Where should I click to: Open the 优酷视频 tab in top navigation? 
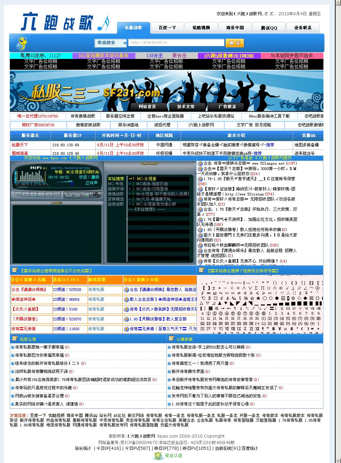[201, 28]
